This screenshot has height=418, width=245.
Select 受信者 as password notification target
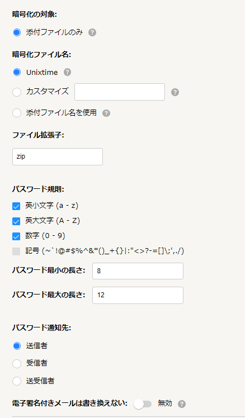coord(17,364)
